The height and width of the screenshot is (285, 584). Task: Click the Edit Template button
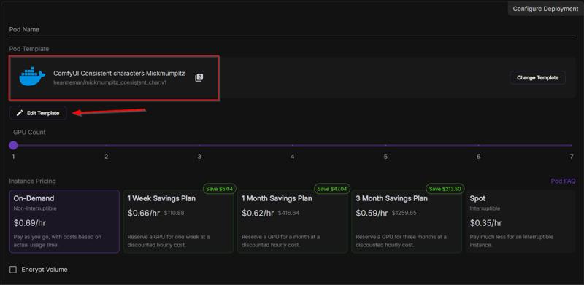[38, 113]
